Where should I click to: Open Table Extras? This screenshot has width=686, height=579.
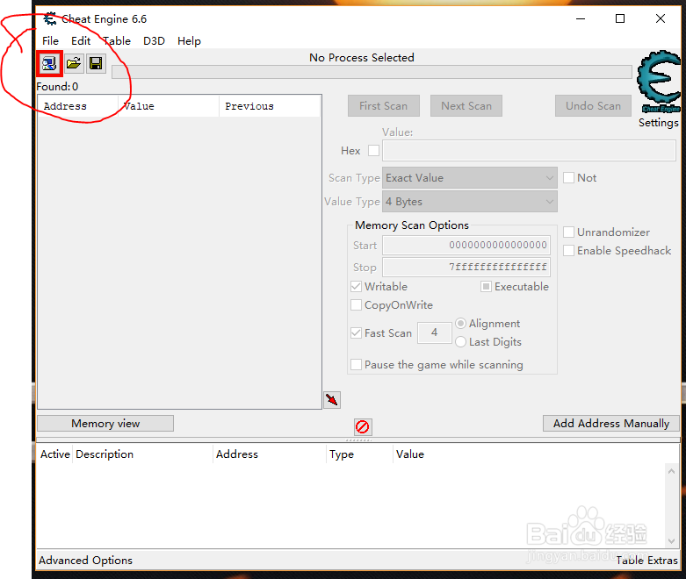coord(646,561)
